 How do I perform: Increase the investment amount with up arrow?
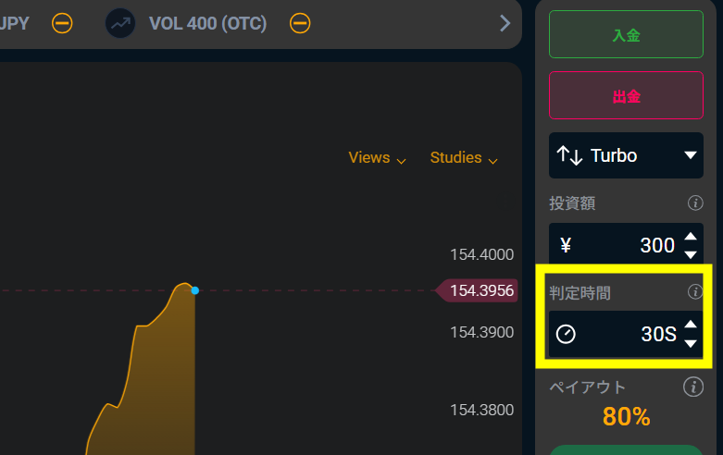tap(691, 237)
